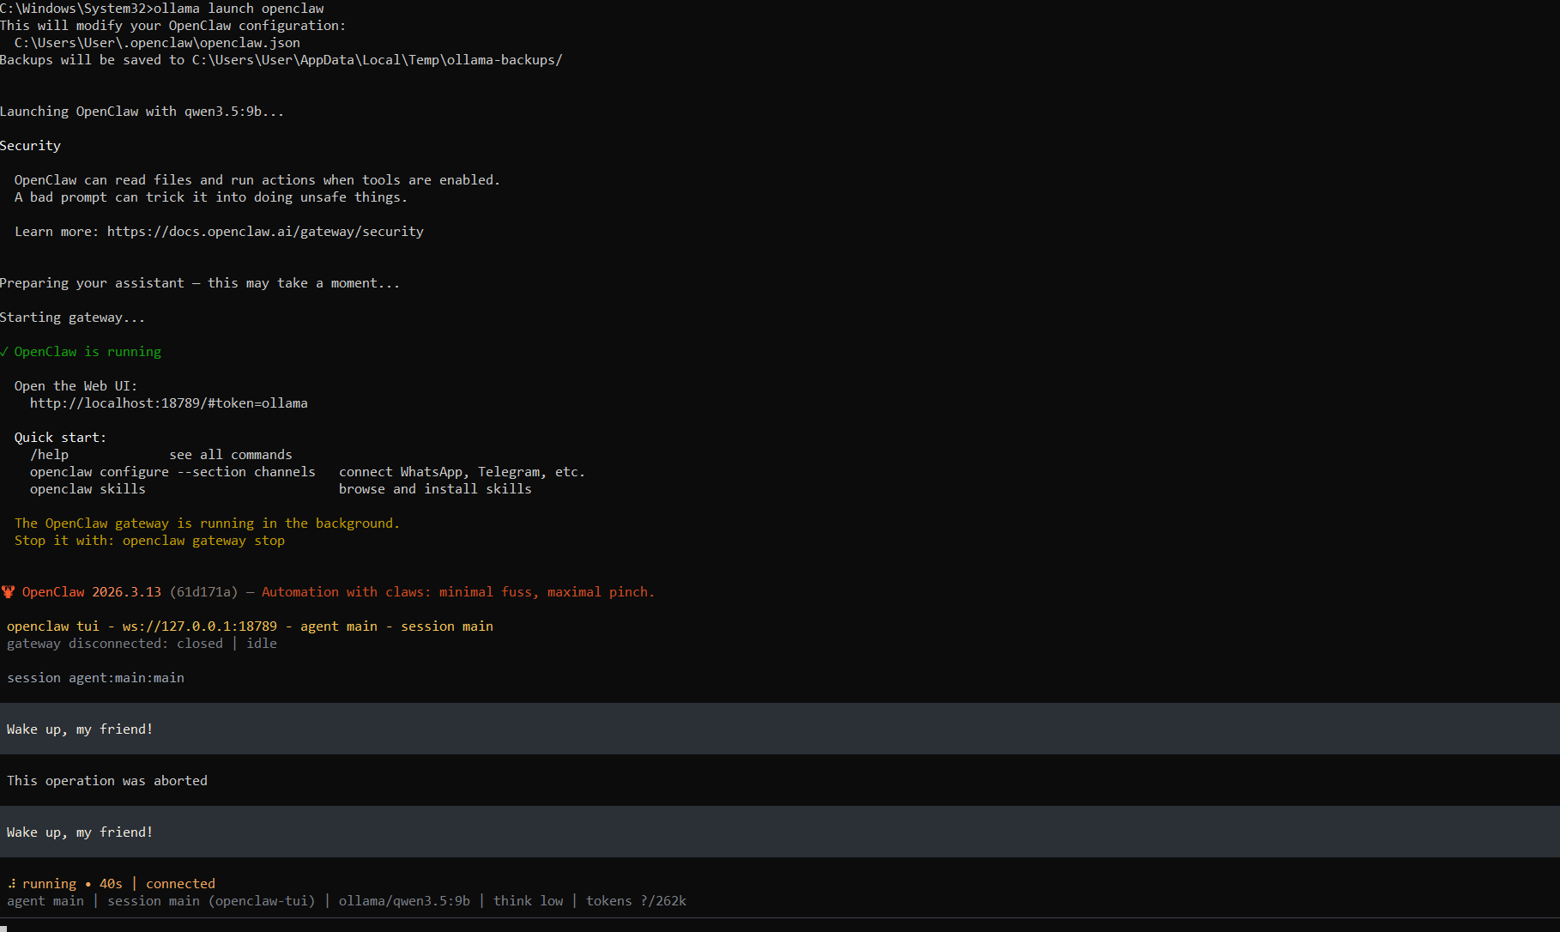Click the green checkmark before 'OpenClaw is running'
The image size is (1560, 932).
point(3,352)
